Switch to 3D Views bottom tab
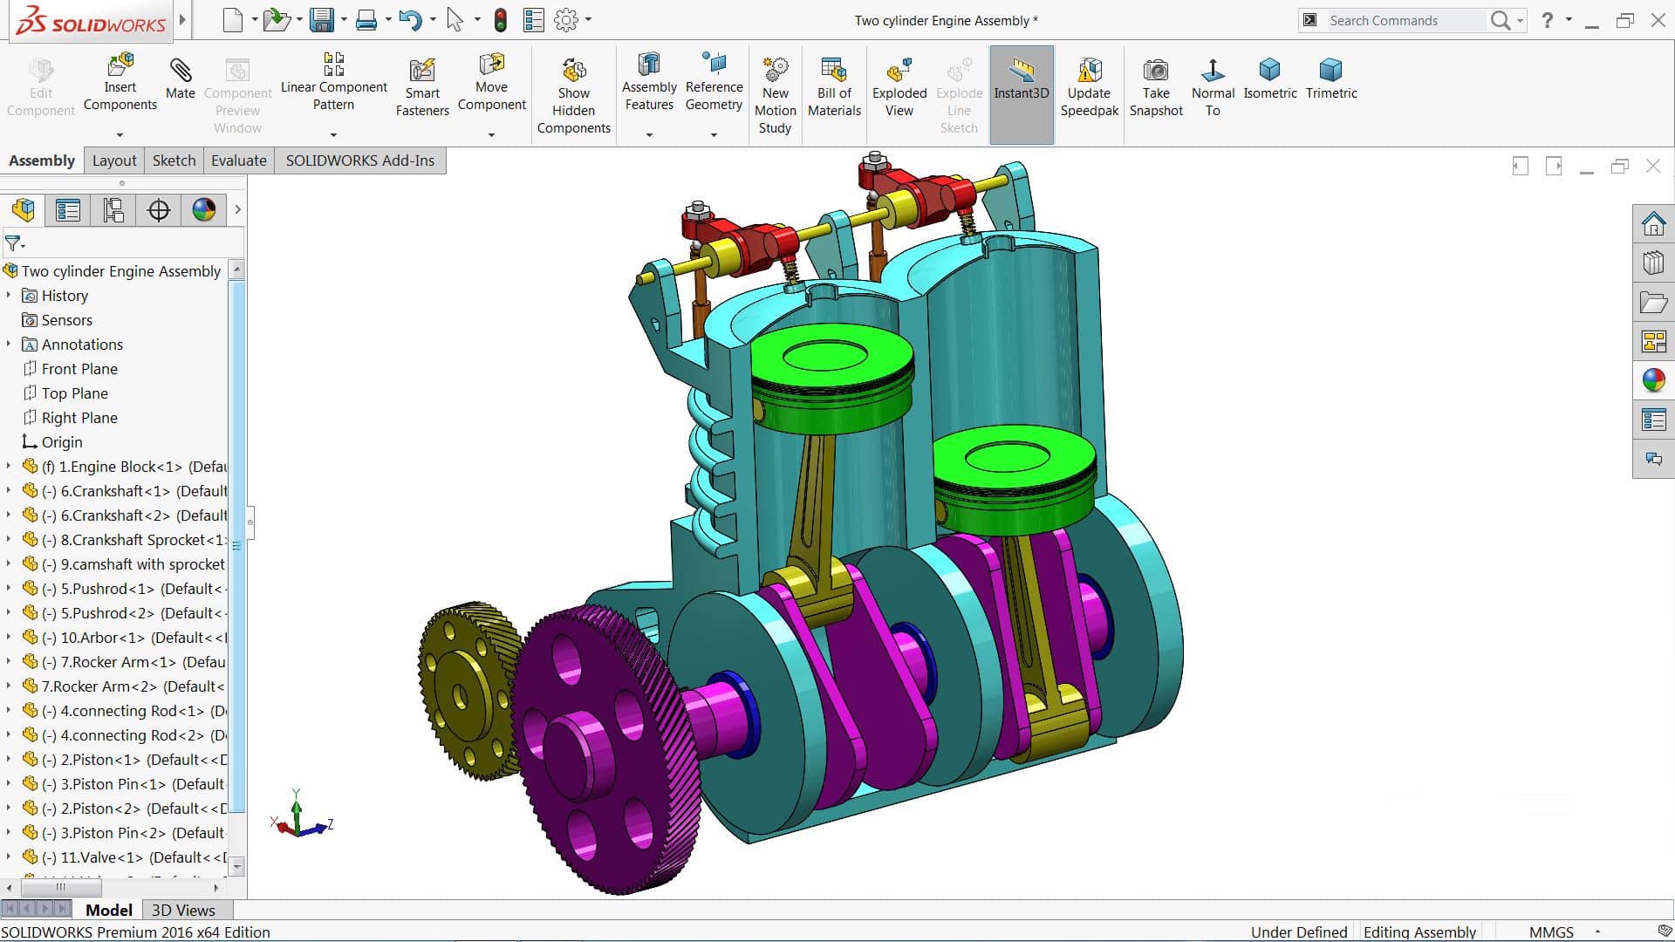1675x942 pixels. point(183,910)
